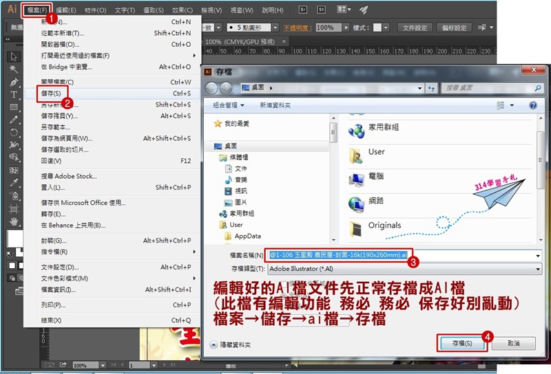The height and width of the screenshot is (374, 551).
Task: Select the Magic Wand tool
Action: 14,69
